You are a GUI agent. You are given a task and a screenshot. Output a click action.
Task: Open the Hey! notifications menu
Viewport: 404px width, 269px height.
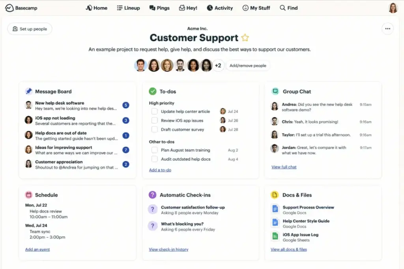188,8
